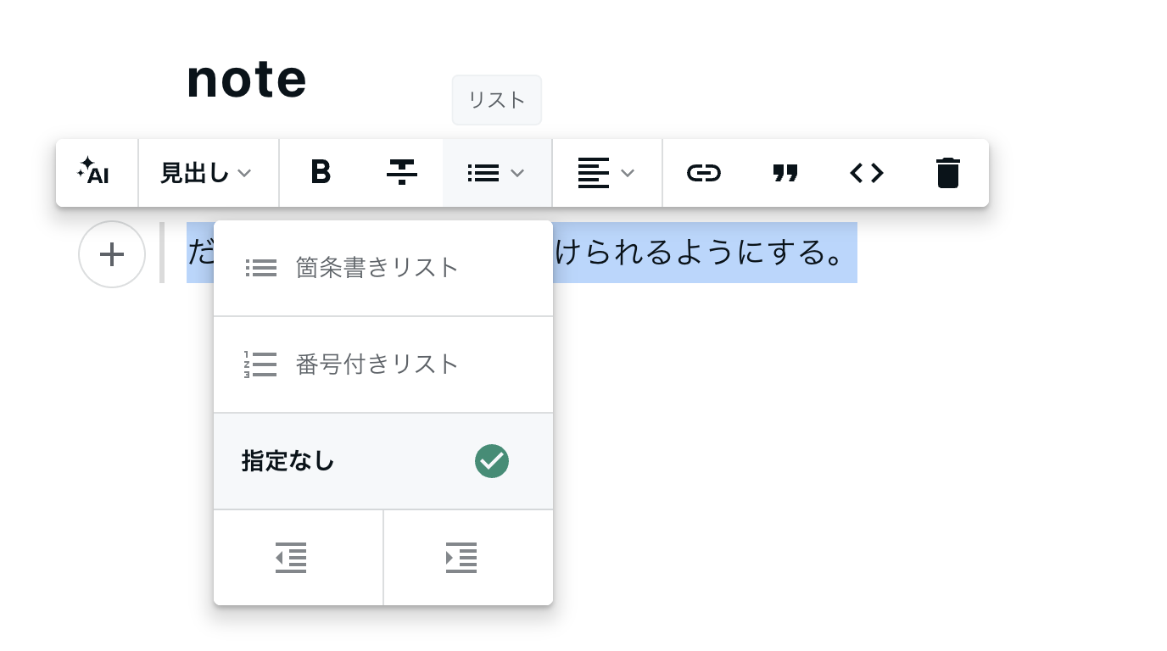Open the AI assistant tool
The width and height of the screenshot is (1167, 651).
[96, 173]
